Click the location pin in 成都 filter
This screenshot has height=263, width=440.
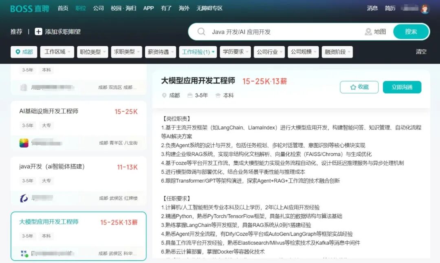[x=18, y=52]
